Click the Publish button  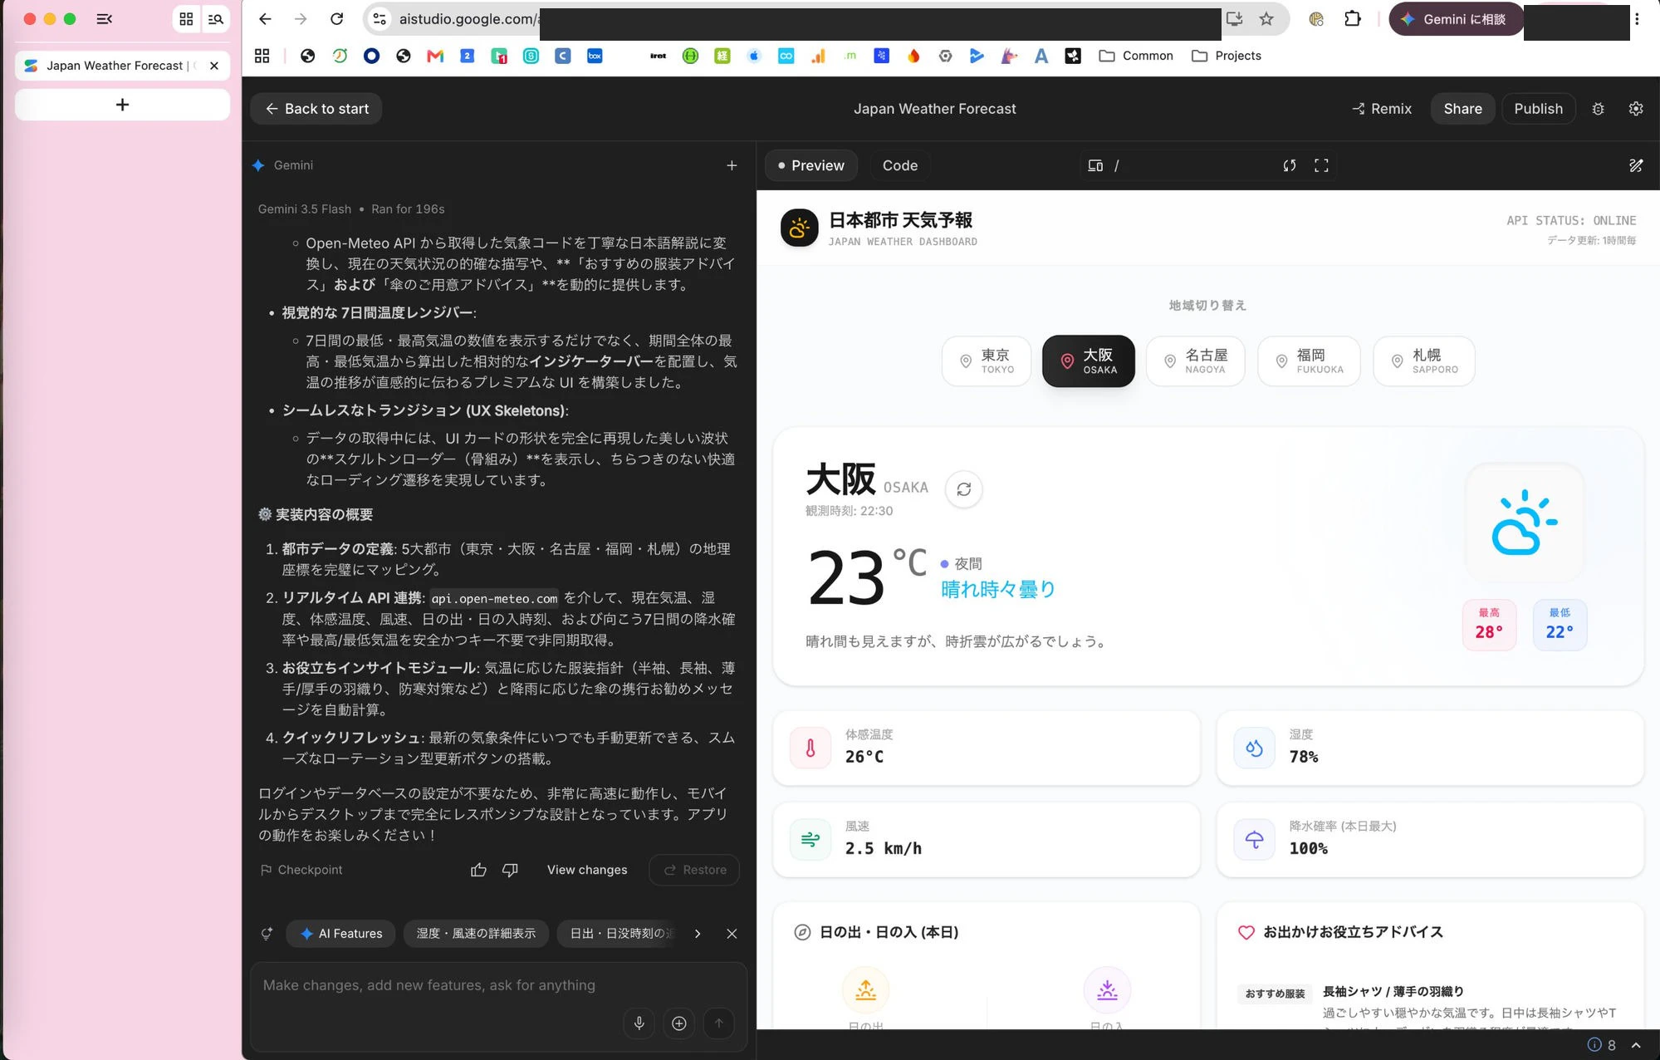pos(1538,109)
